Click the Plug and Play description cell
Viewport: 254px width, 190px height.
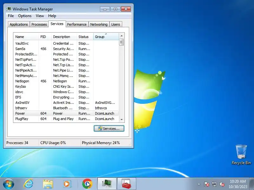63,119
